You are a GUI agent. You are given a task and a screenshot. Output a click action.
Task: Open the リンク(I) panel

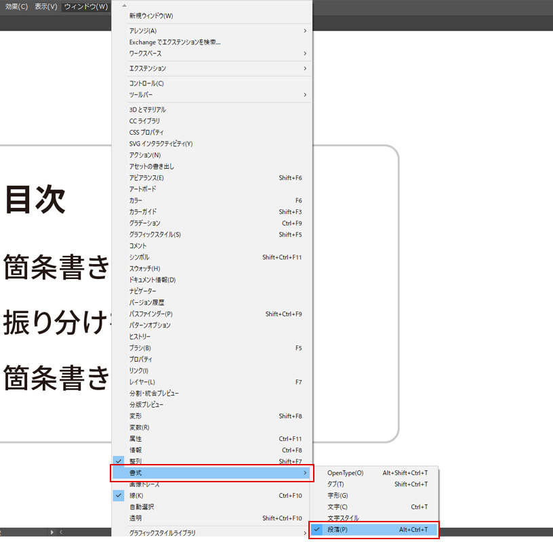(x=211, y=371)
